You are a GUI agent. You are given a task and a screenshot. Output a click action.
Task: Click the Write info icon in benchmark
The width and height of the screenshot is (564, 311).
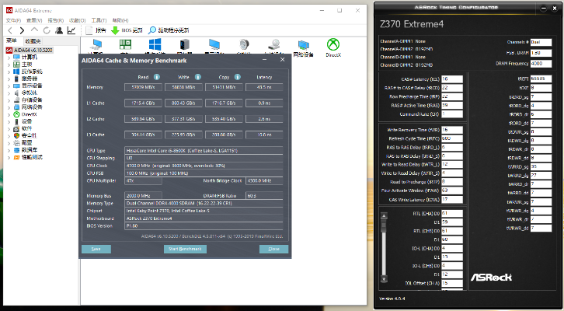click(198, 77)
